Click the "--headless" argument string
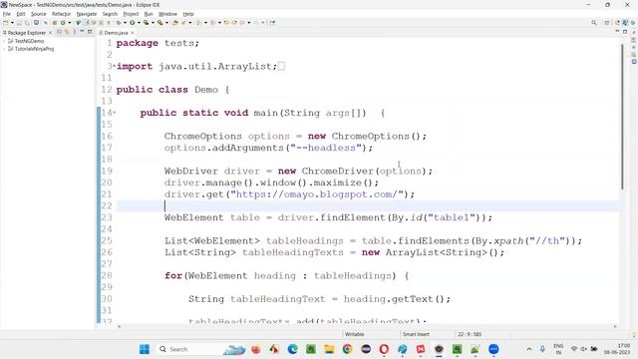The height and width of the screenshot is (359, 638). pyautogui.click(x=326, y=148)
